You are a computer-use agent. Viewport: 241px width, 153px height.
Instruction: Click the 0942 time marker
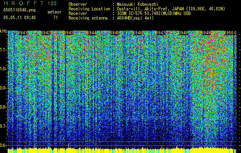(46, 33)
